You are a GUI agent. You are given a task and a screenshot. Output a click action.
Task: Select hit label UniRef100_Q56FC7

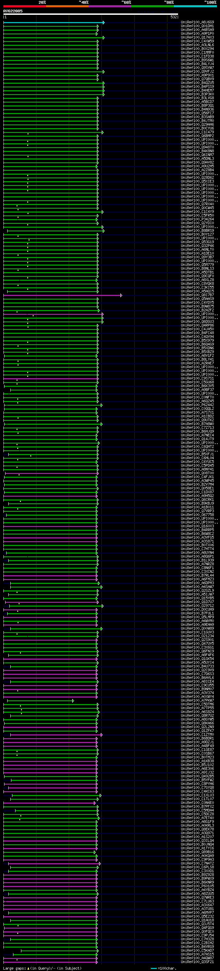[x=197, y=113]
